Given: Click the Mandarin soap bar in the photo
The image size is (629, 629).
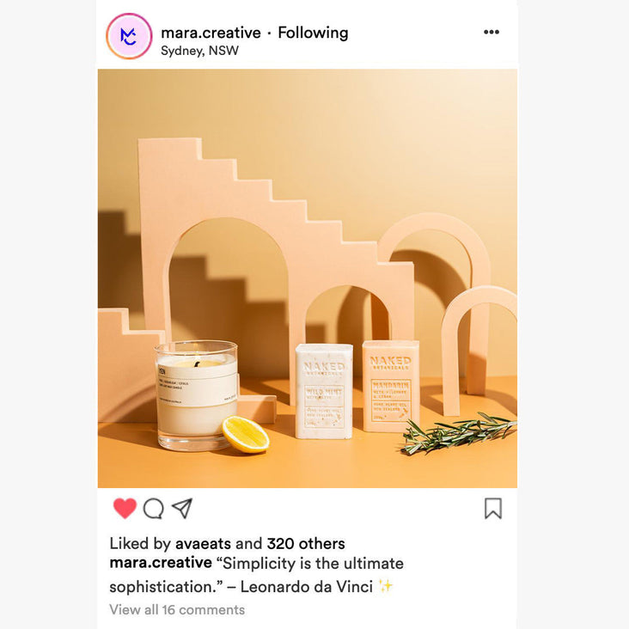Looking at the screenshot, I should click(x=391, y=386).
